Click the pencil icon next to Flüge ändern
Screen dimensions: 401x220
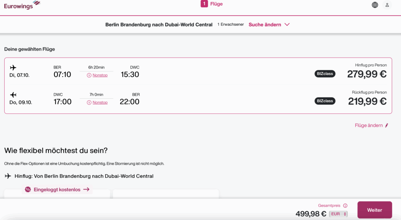tap(387, 126)
